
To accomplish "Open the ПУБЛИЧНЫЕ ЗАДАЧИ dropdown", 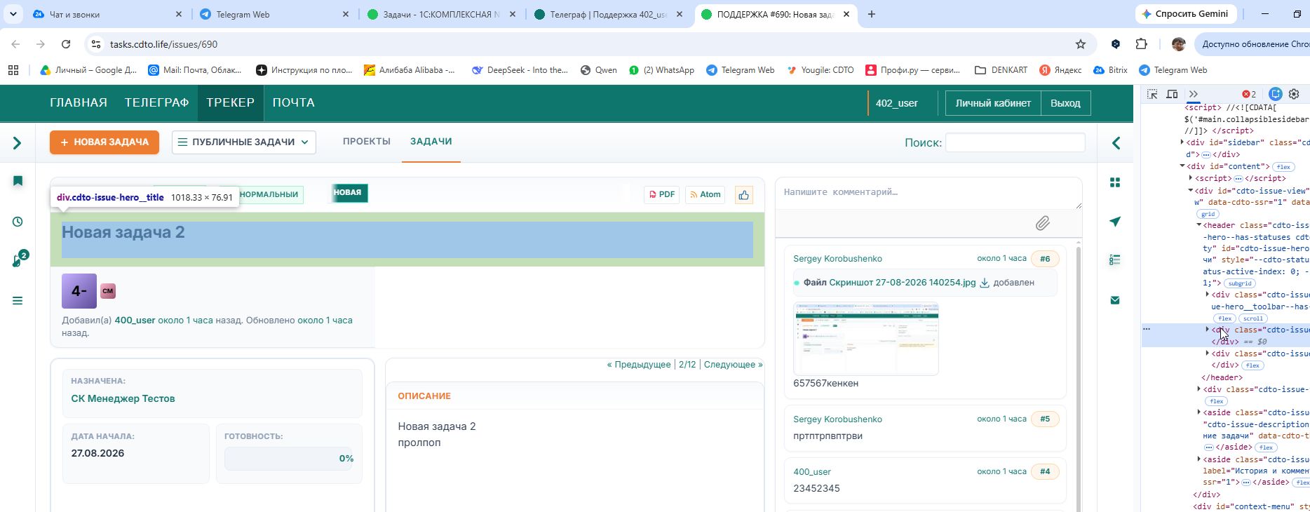I will point(243,142).
